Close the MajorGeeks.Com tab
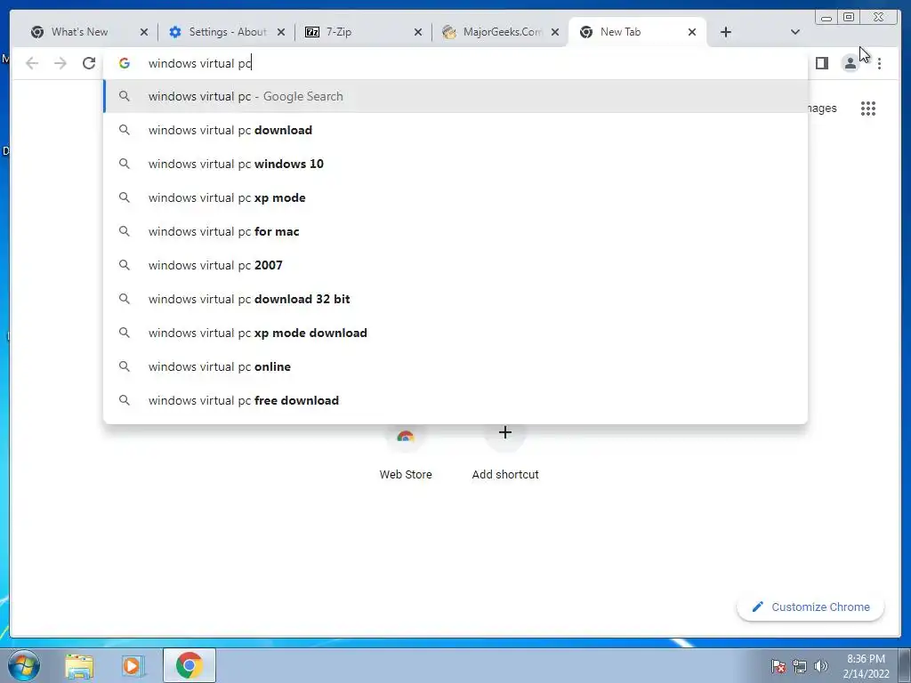This screenshot has height=683, width=911. tap(555, 32)
